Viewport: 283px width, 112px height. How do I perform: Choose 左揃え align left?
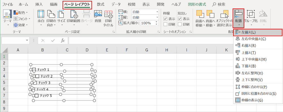[x=258, y=33]
